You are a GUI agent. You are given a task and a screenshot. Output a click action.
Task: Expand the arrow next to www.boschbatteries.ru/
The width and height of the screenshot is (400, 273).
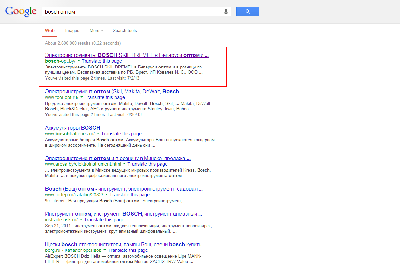[x=98, y=134]
